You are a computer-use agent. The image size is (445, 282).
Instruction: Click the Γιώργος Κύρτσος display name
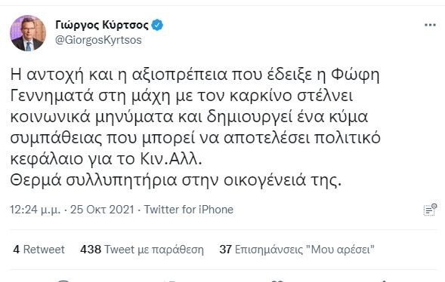[102, 25]
